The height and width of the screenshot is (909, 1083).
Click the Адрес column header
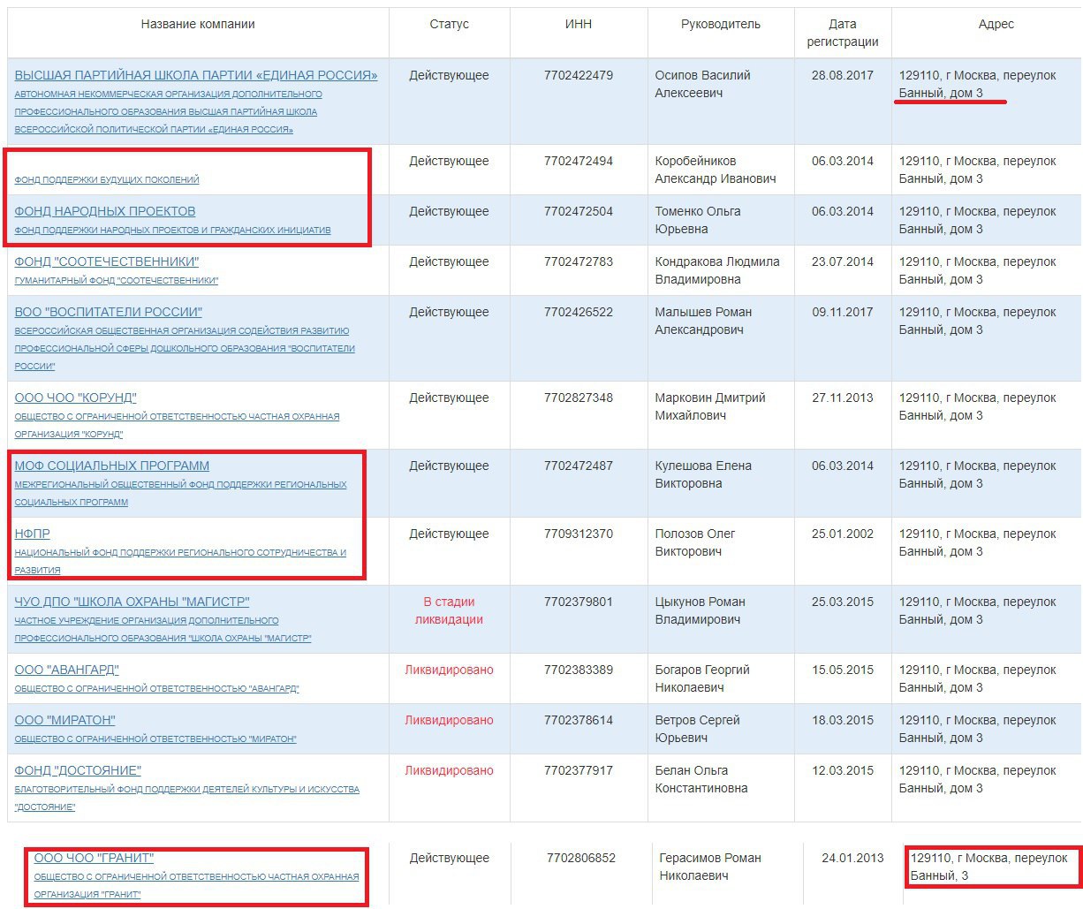[996, 24]
